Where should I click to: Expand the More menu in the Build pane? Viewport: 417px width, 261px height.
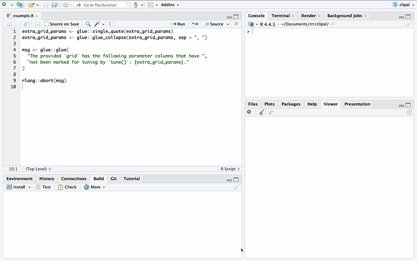pos(94,187)
